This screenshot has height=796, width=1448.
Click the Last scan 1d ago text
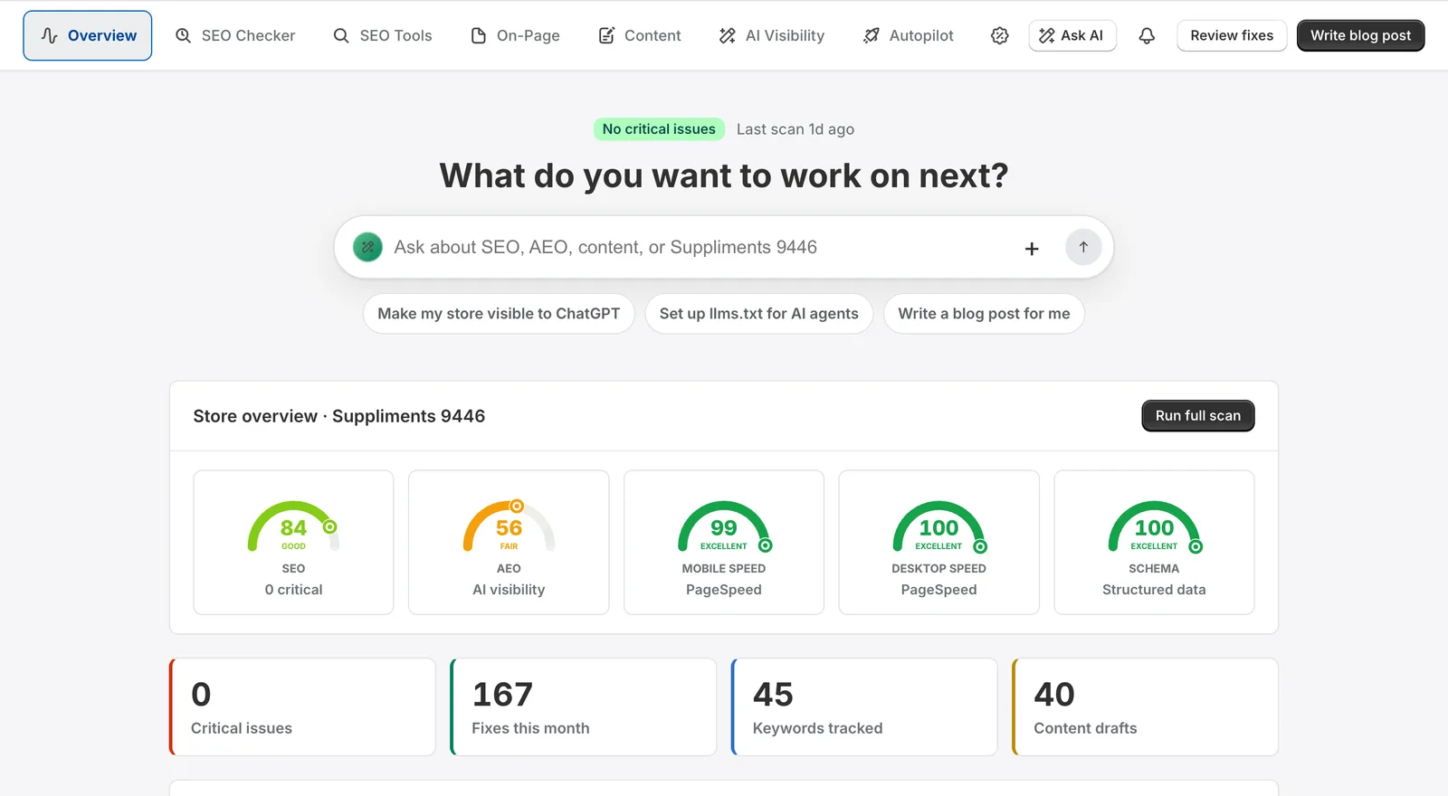click(x=795, y=129)
